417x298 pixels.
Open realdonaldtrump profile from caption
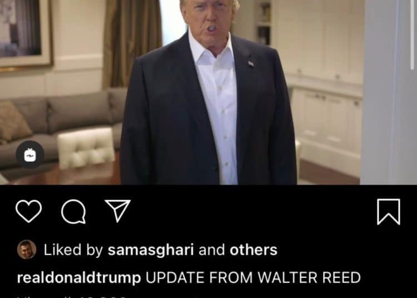pyautogui.click(x=79, y=278)
